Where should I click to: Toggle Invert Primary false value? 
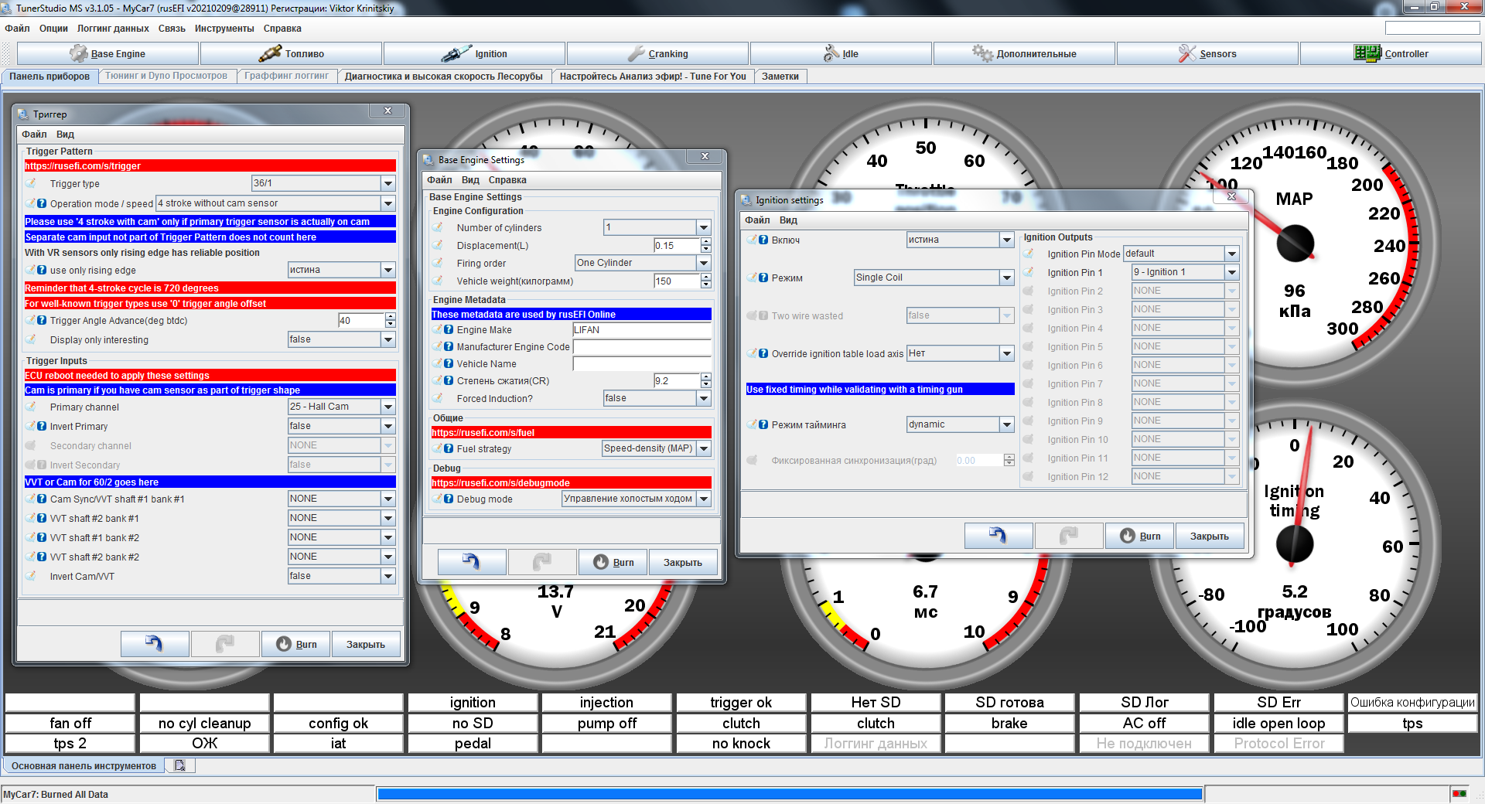click(342, 426)
